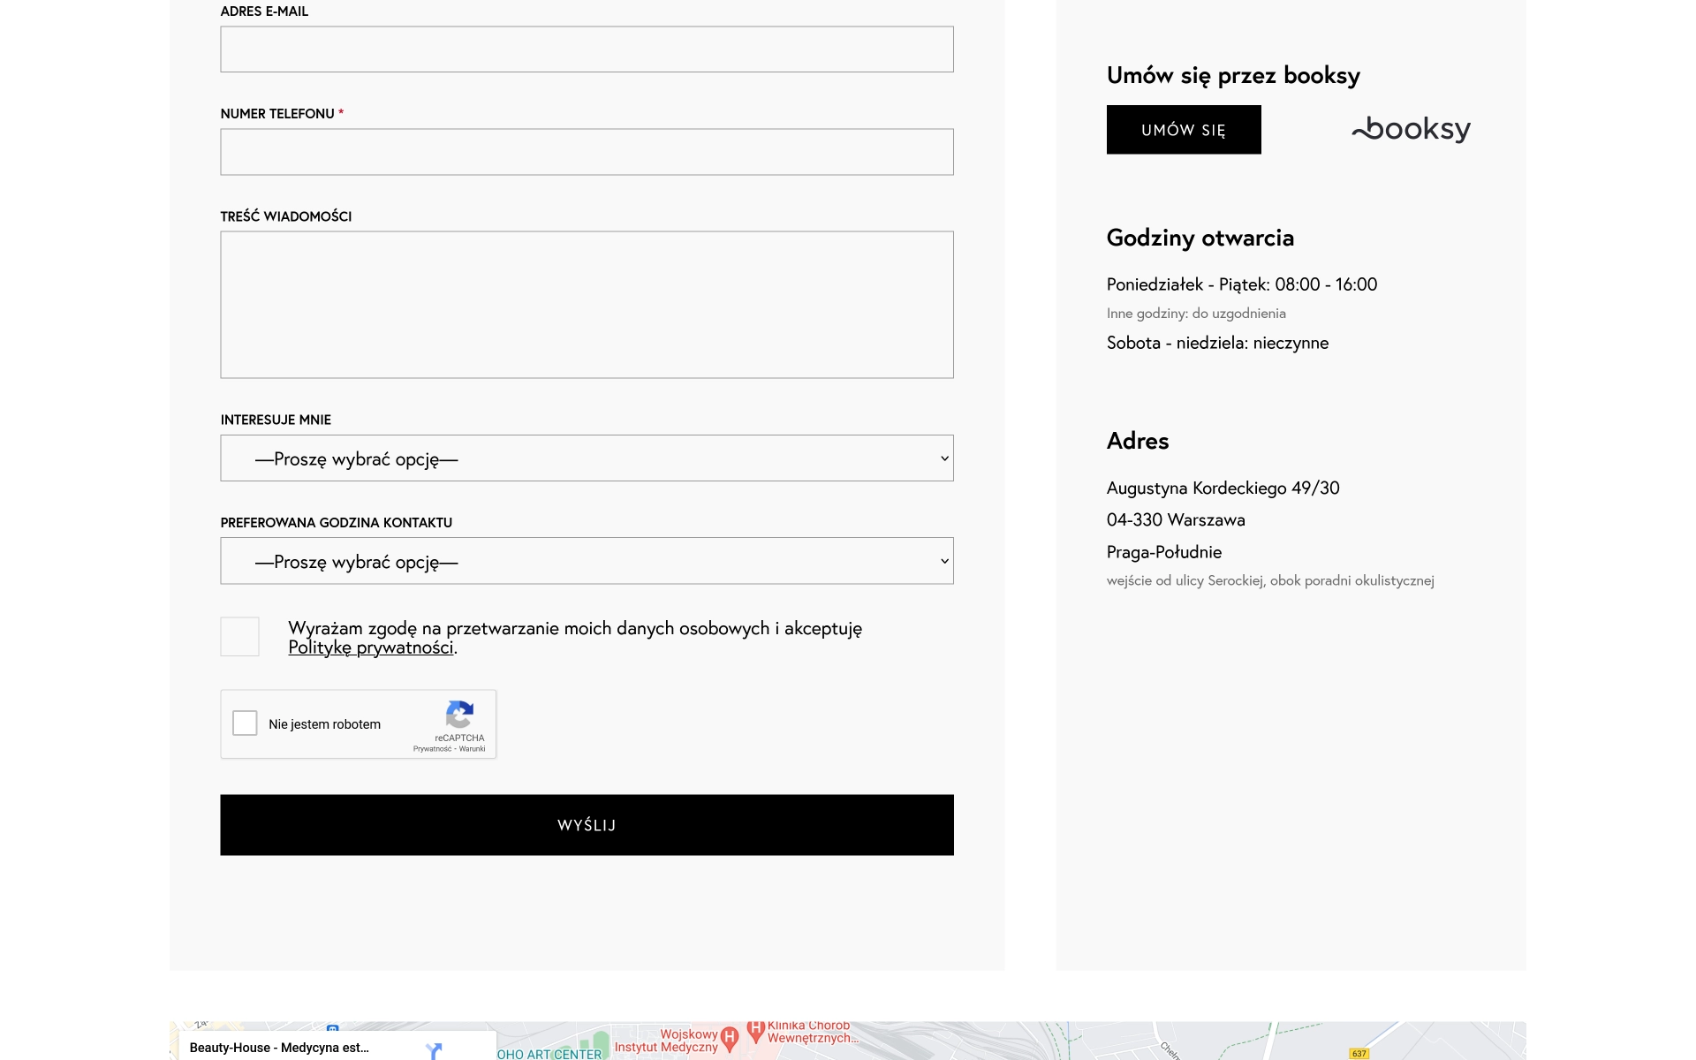Check the 'Nie jestem robotem' box
Viewport: 1696px width, 1060px height.
245,723
